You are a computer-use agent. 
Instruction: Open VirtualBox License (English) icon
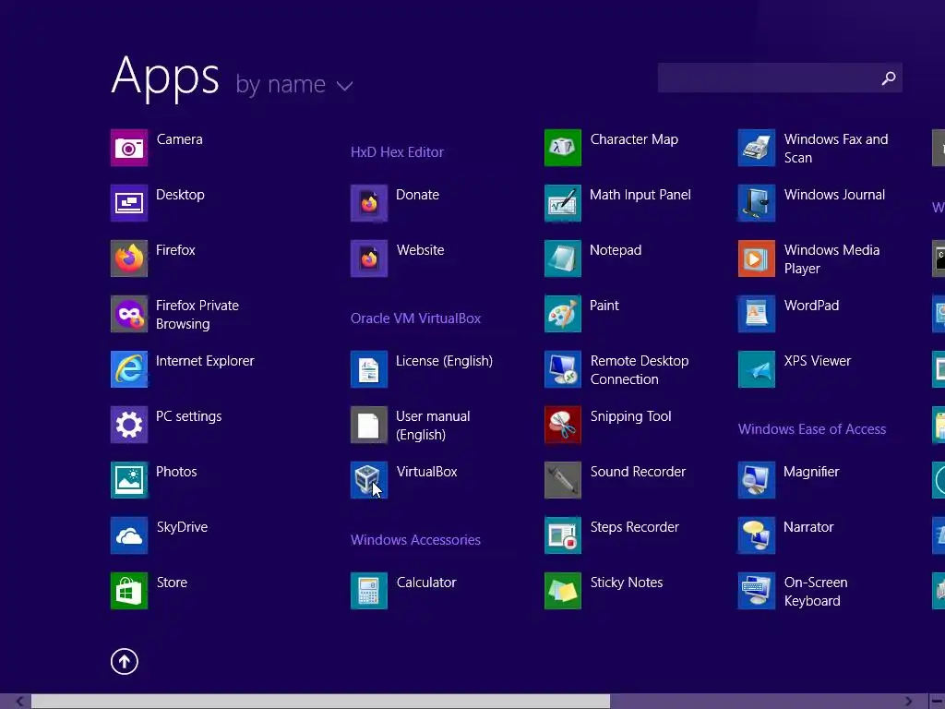pyautogui.click(x=369, y=369)
